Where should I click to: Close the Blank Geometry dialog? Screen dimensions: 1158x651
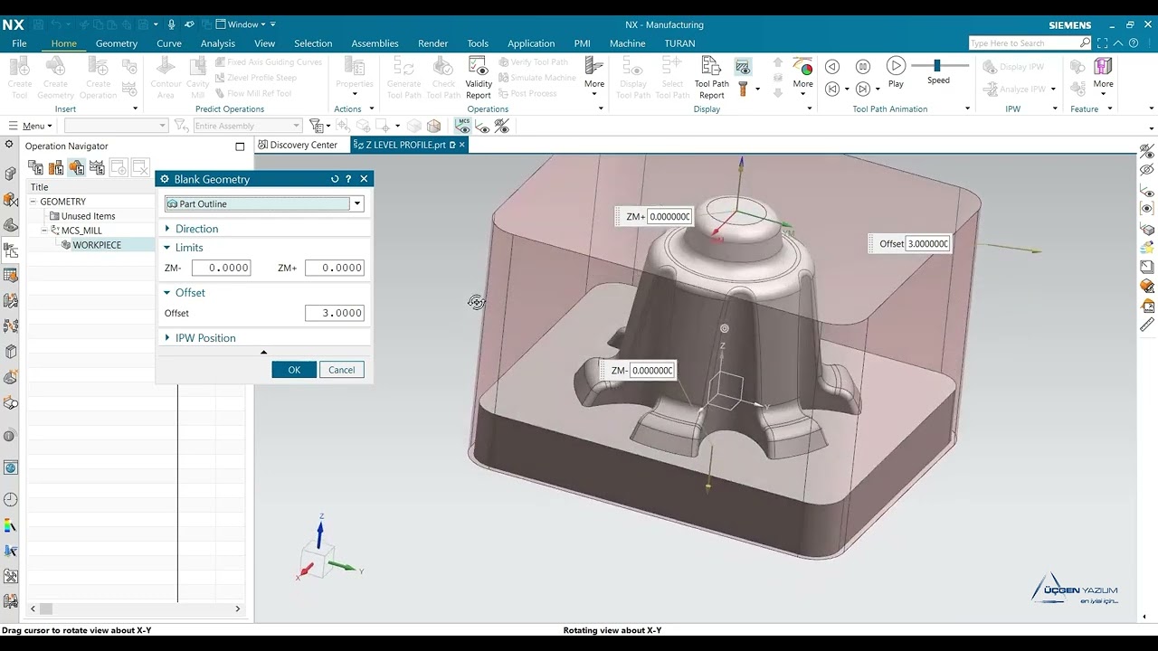click(x=364, y=179)
